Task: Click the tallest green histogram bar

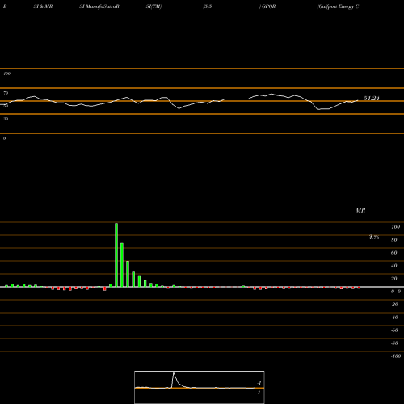Action: 116,255
